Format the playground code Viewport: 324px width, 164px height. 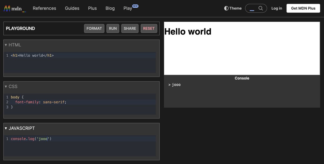point(94,28)
